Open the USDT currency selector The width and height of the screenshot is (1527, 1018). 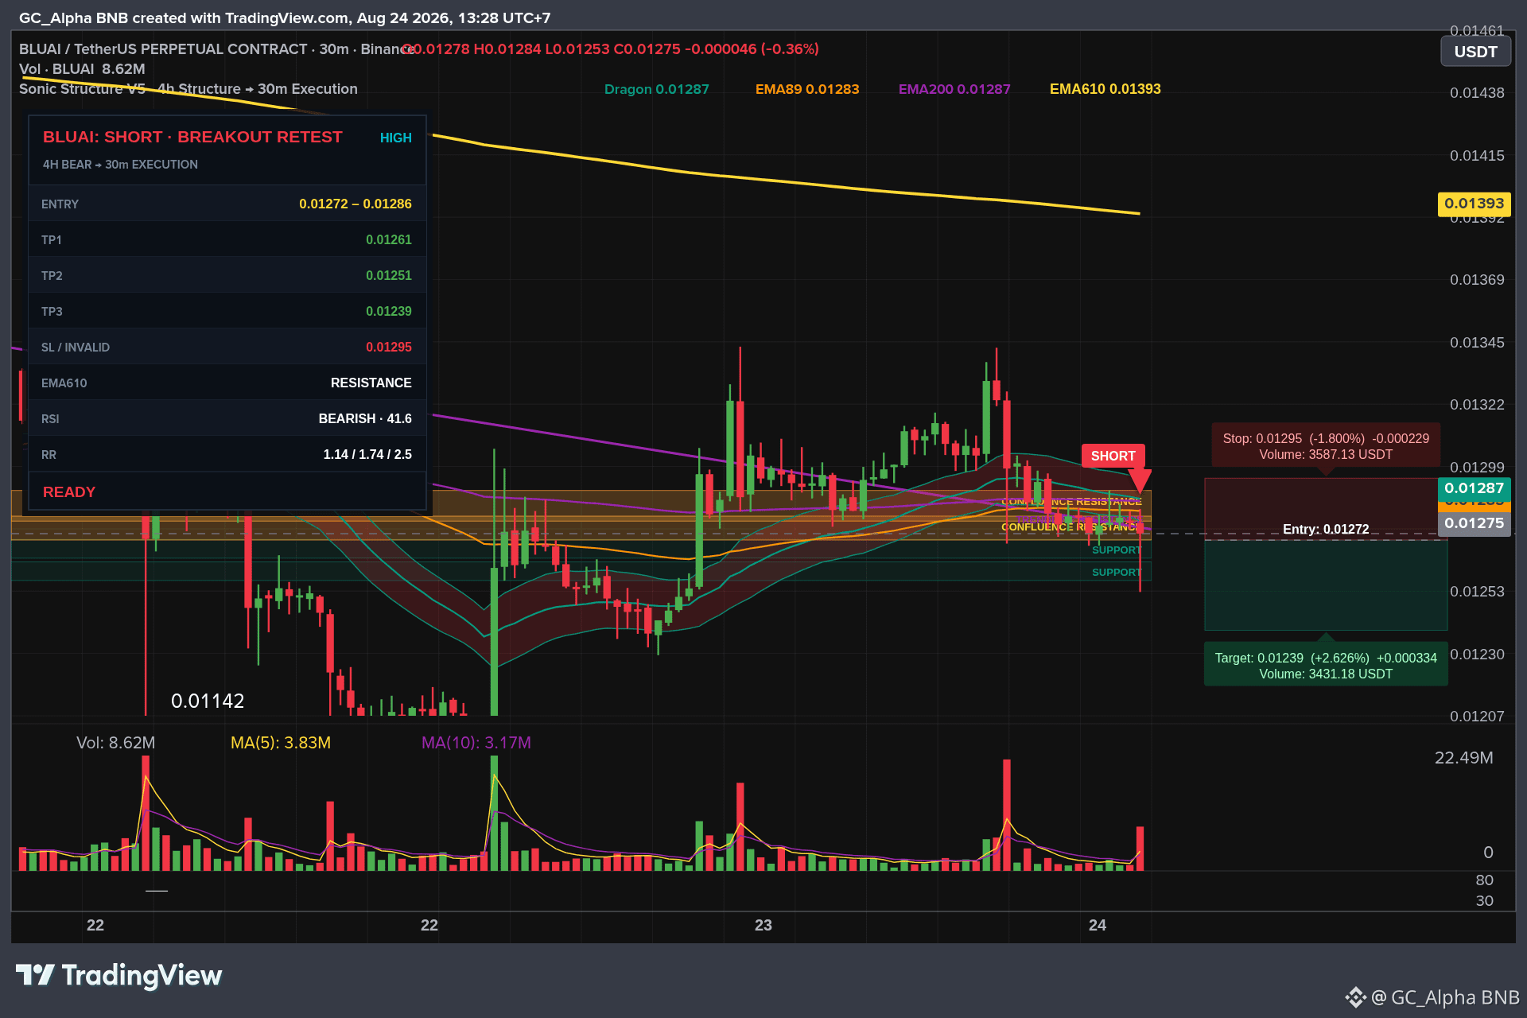click(x=1476, y=52)
